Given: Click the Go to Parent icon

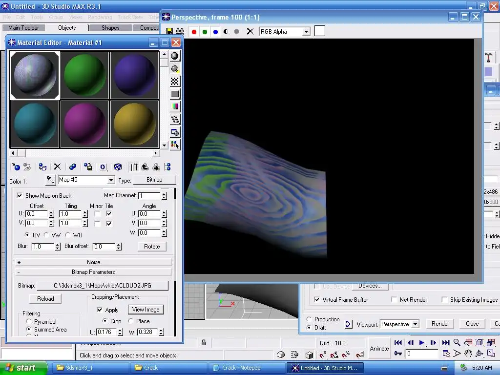Looking at the screenshot, I should (145, 167).
